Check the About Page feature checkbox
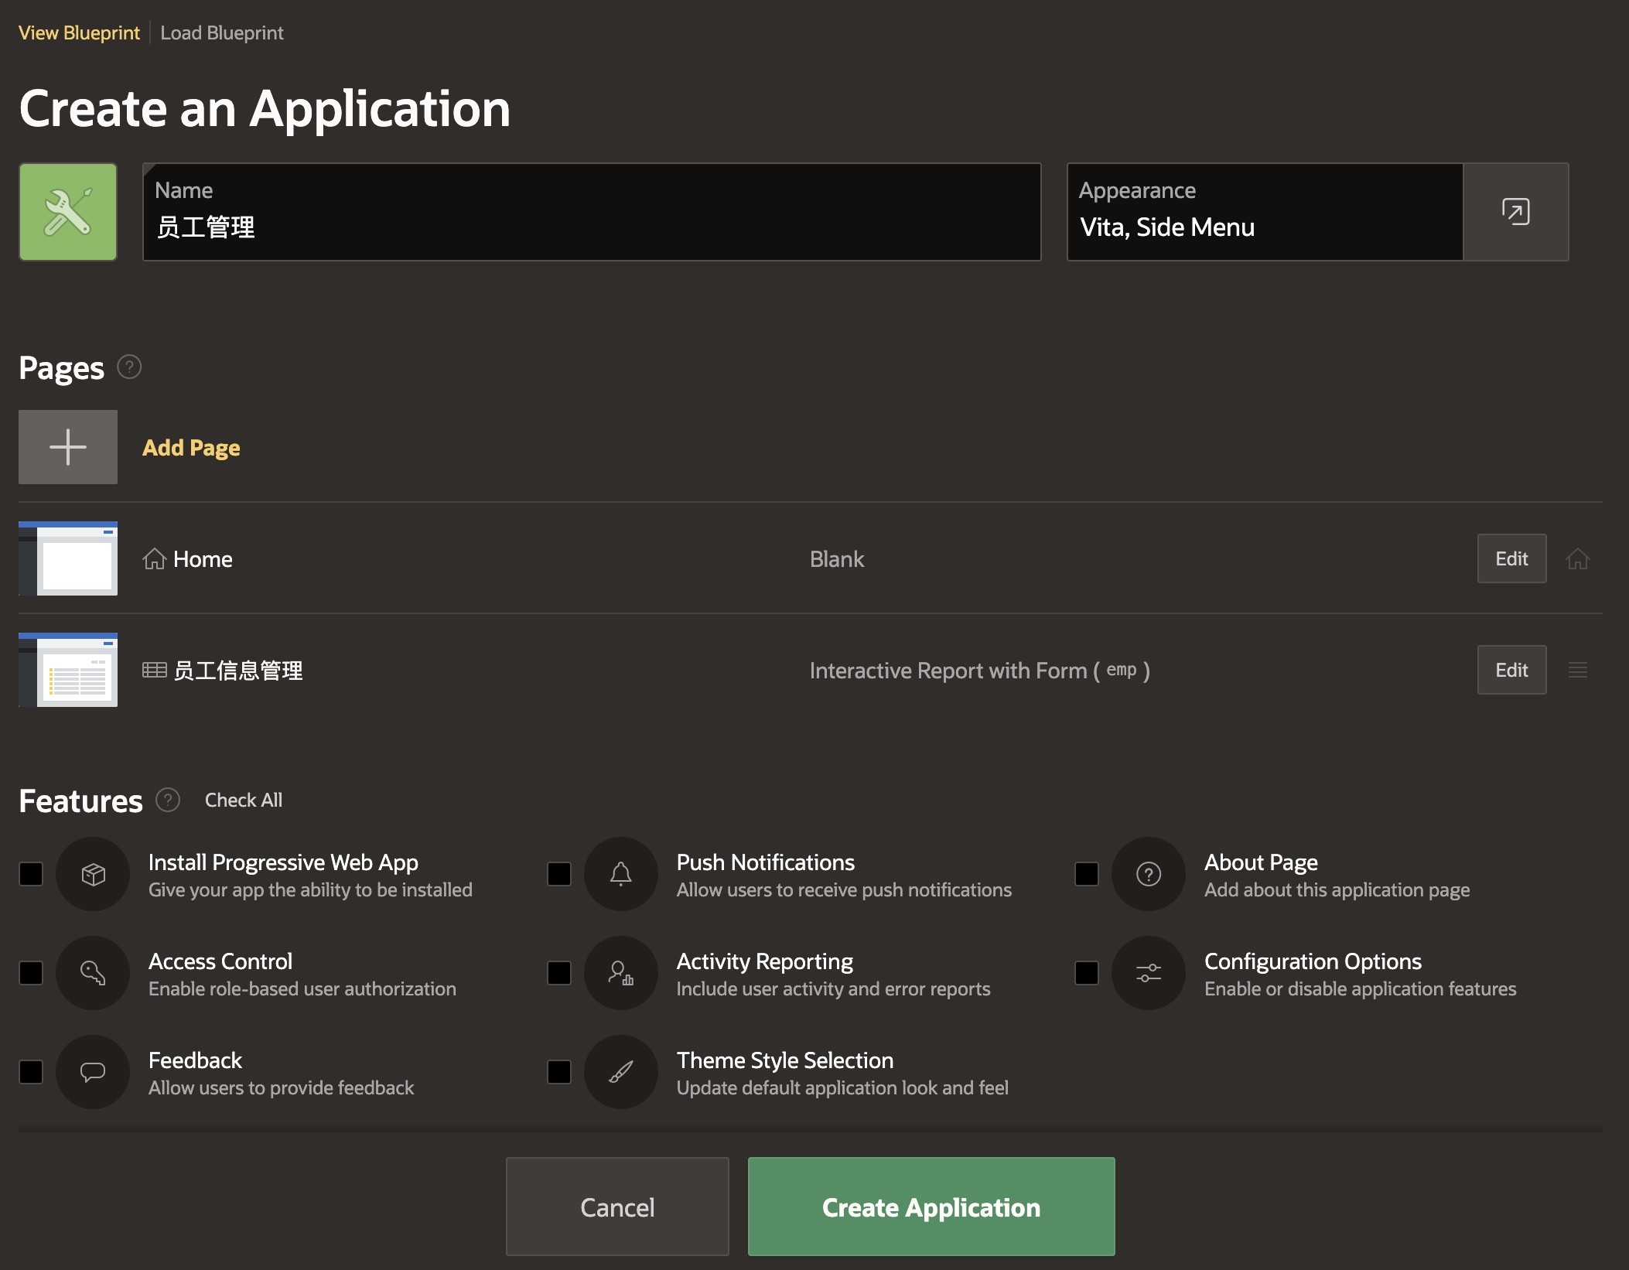Screen dimensions: 1629x1270 click(1086, 874)
